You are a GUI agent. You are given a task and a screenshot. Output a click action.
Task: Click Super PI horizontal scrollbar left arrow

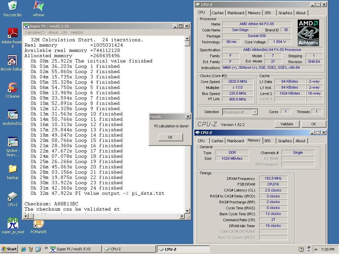pos(26,216)
